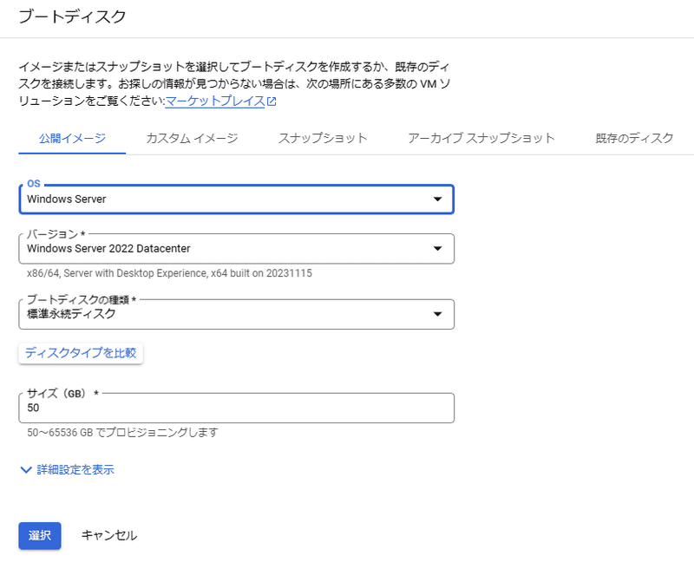The height and width of the screenshot is (569, 694).
Task: Click the ブートディスク heading title
Action: (x=73, y=16)
